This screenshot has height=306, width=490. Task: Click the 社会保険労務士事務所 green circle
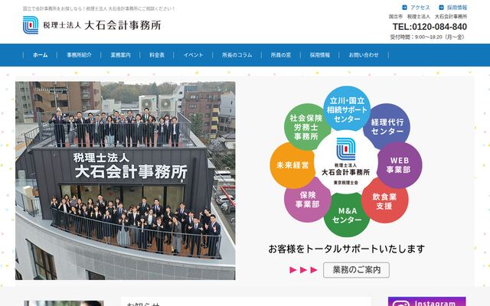click(x=306, y=127)
